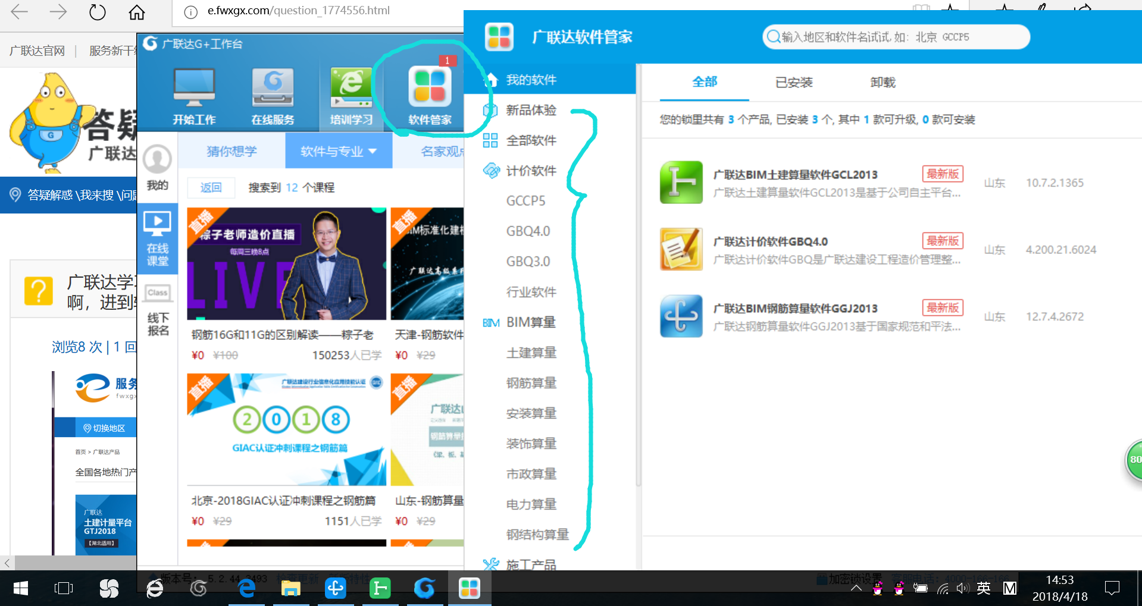Click the volume icon in system tray
Image resolution: width=1142 pixels, height=606 pixels.
[x=962, y=588]
